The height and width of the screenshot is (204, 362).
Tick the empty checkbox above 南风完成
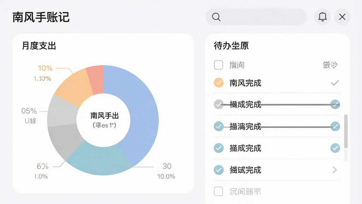(x=218, y=65)
